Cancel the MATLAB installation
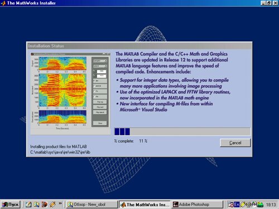Viewport: 279px width, 209px height. coord(235,143)
